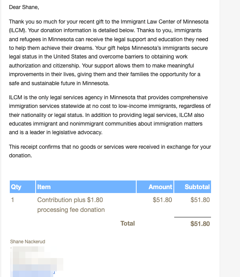
Task: Click the gray margin right of the email
Action: (230, 137)
